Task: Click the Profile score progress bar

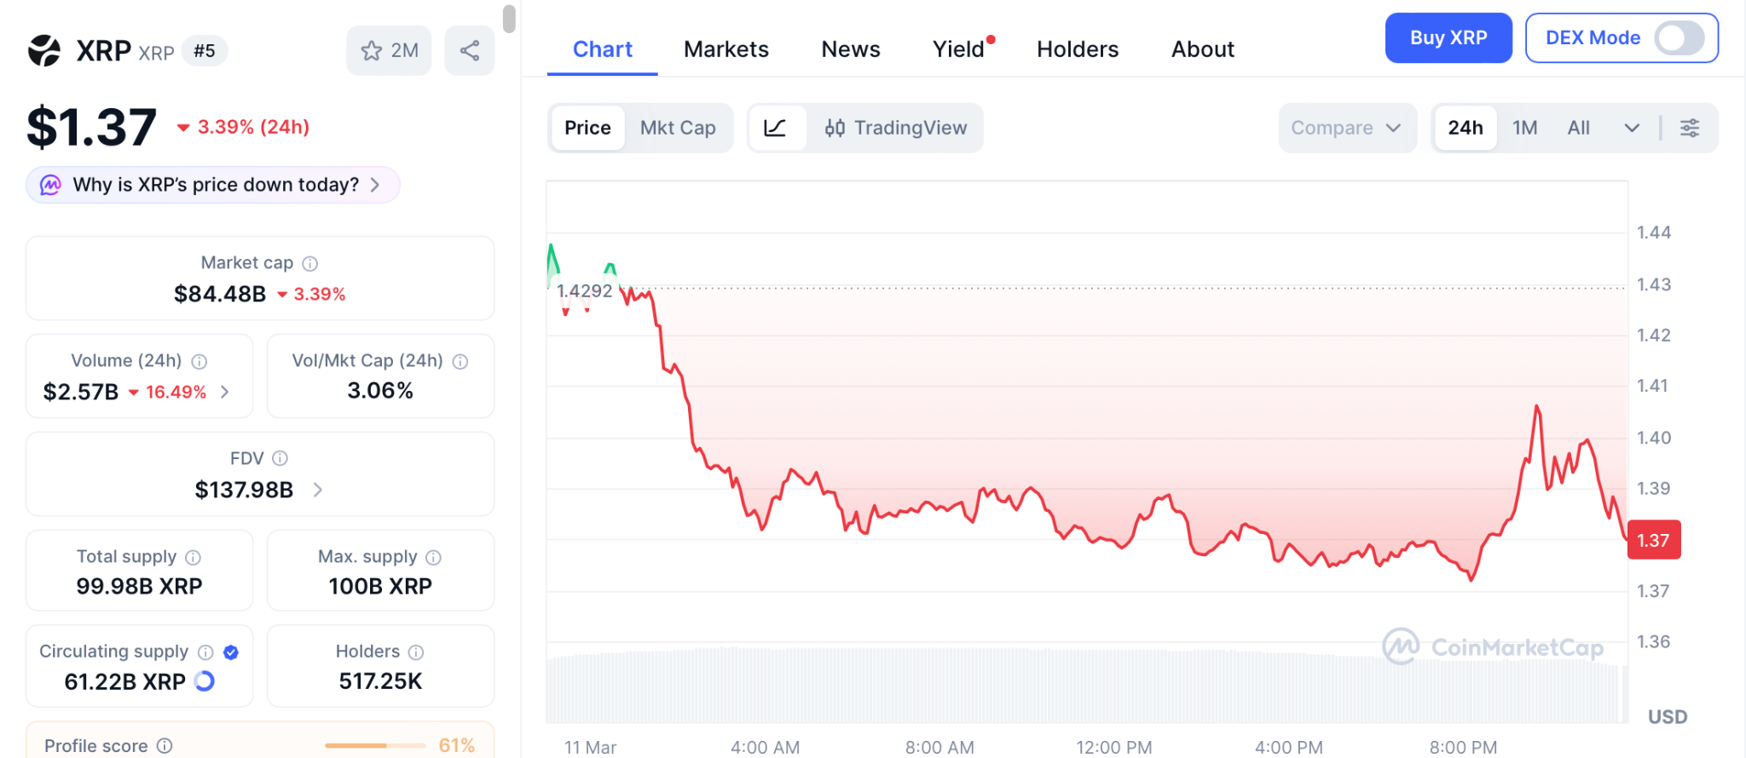Action: tap(375, 746)
